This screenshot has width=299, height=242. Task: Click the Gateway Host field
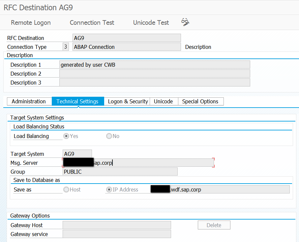click(x=117, y=225)
